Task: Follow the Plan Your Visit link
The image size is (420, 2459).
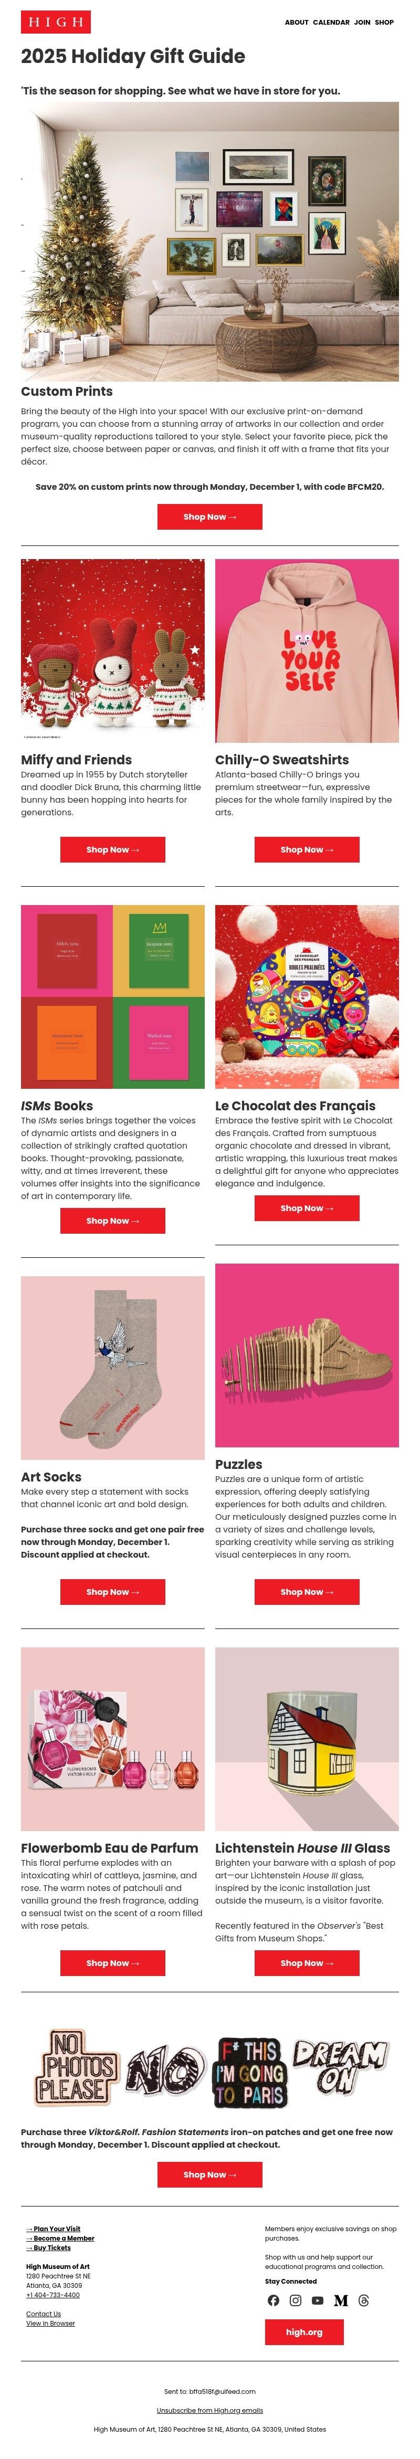Action: point(54,2229)
